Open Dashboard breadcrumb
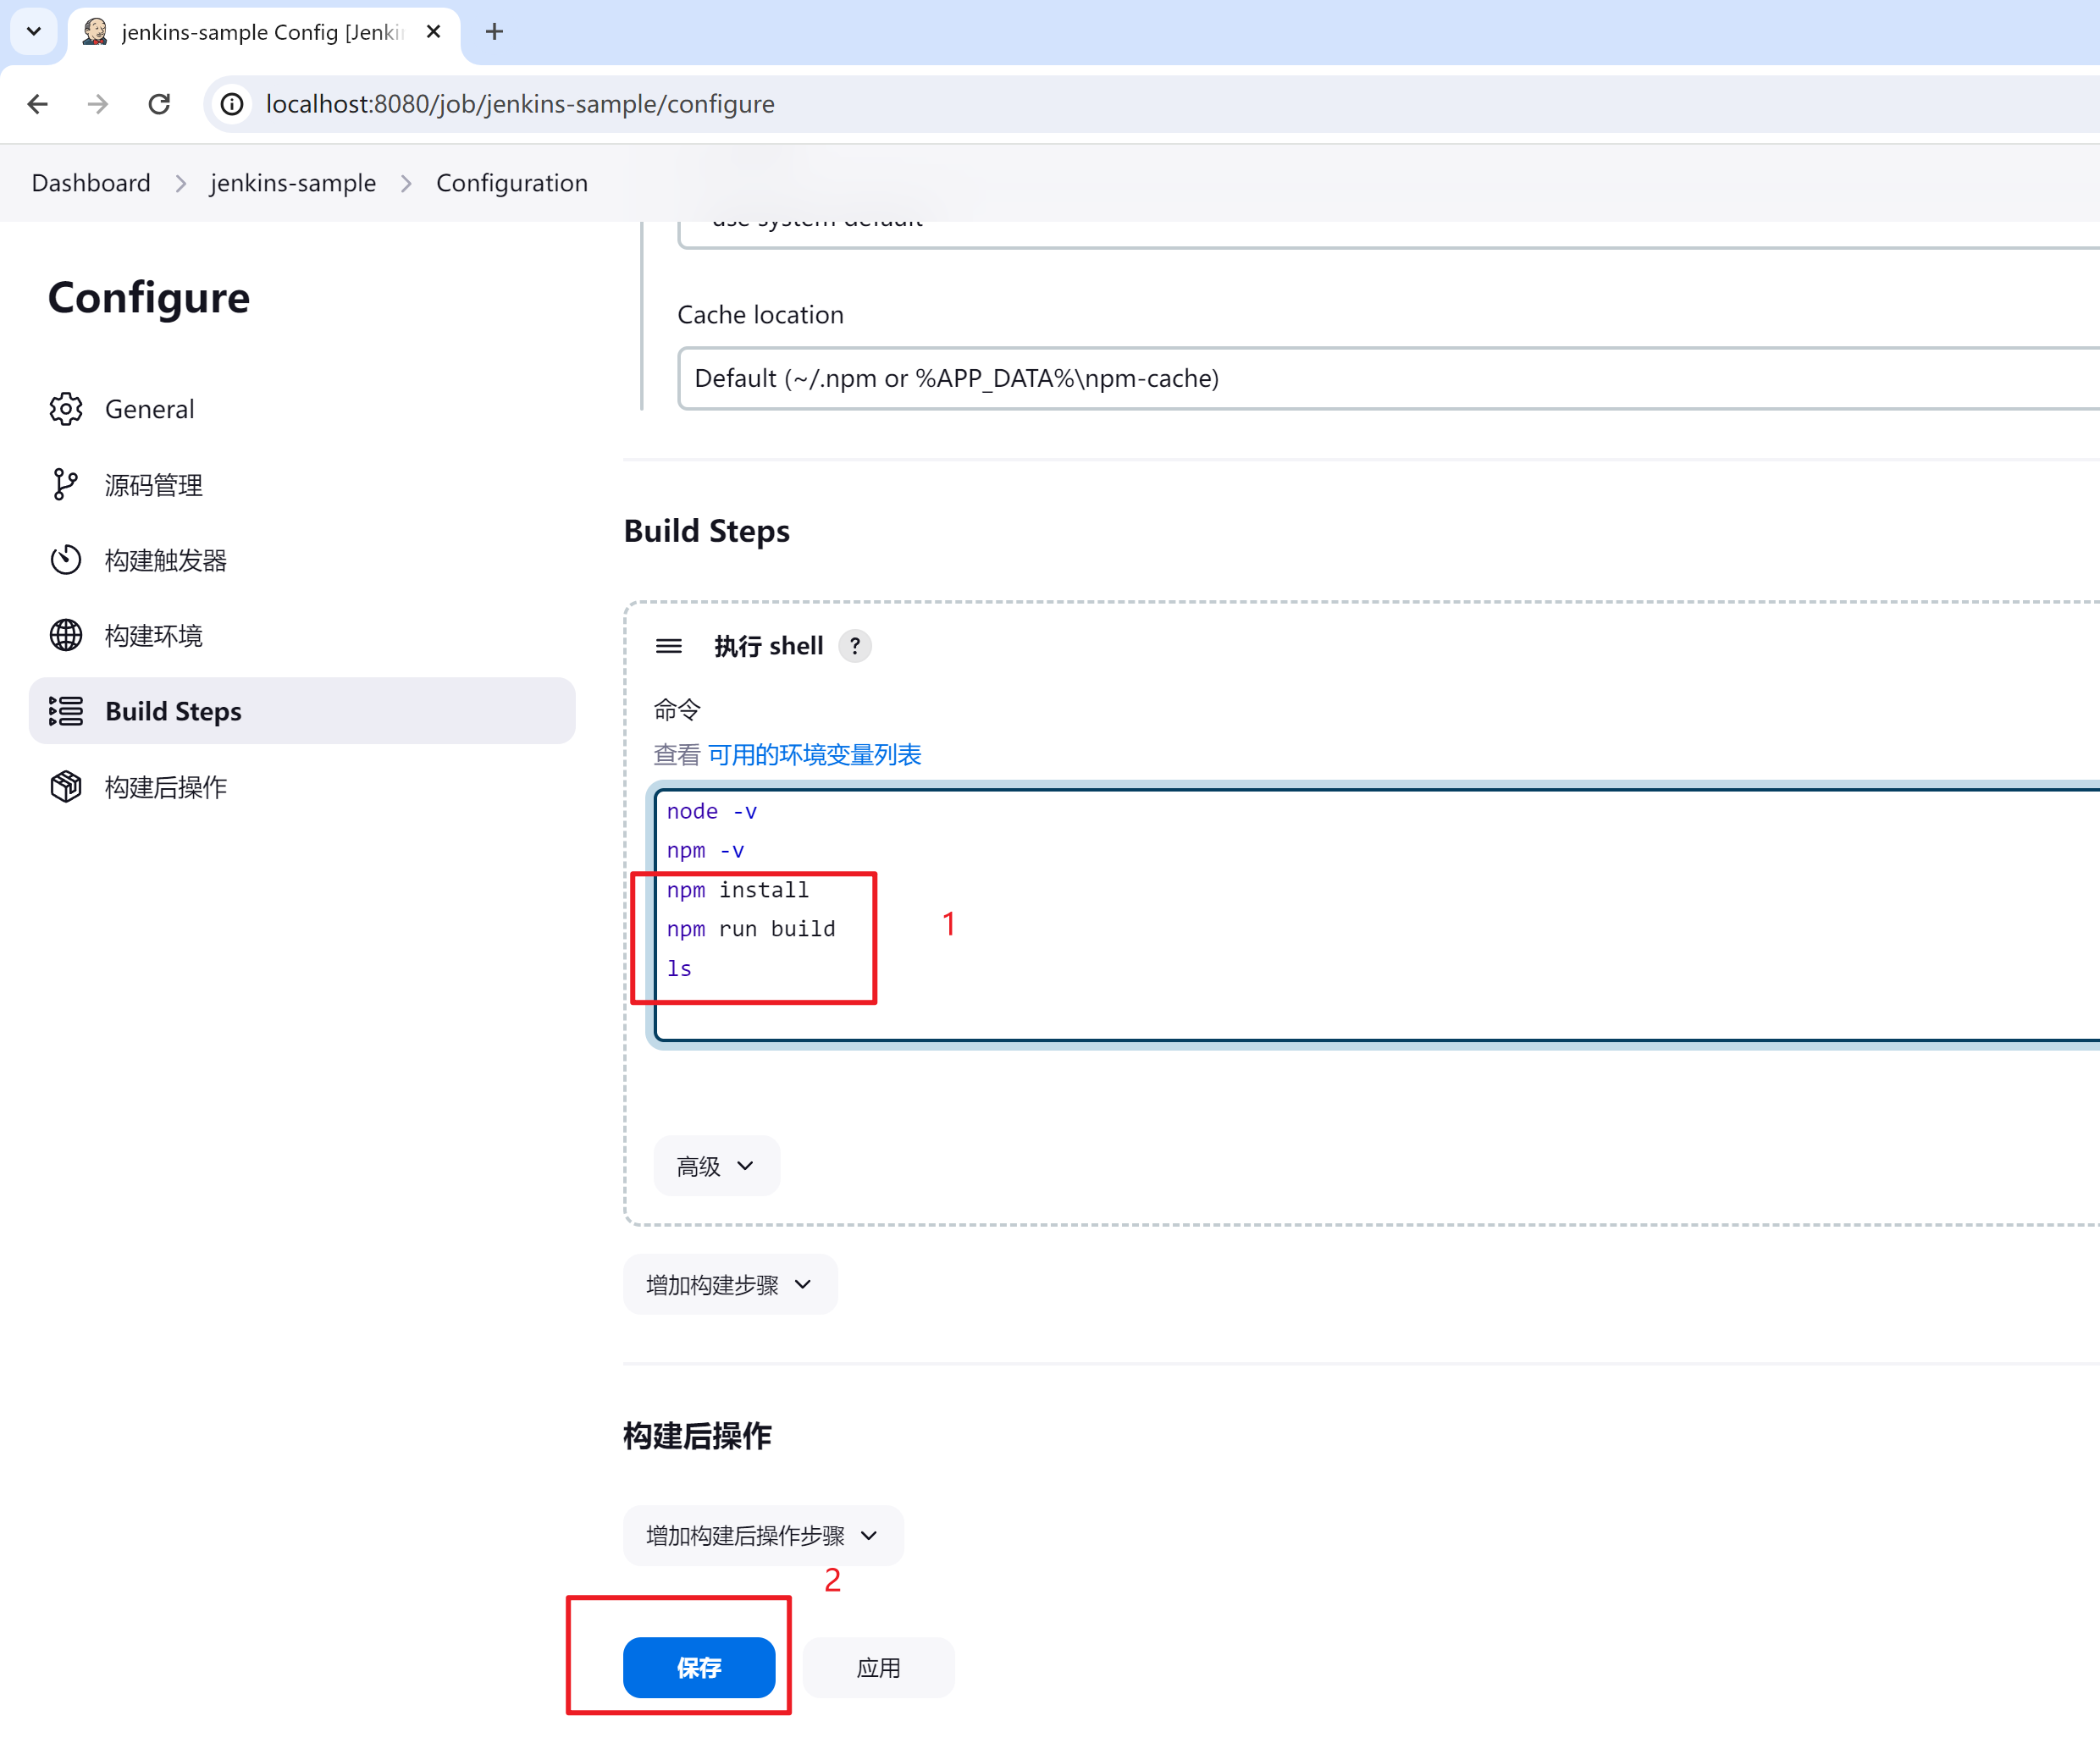Image resolution: width=2100 pixels, height=1738 pixels. [x=91, y=183]
